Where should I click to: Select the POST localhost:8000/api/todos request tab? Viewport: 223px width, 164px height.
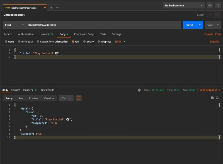(25, 8)
